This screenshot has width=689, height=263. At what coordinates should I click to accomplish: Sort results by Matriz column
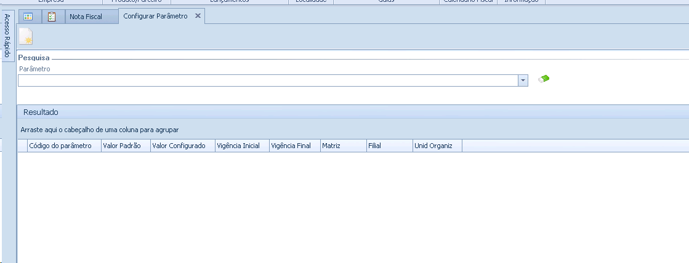click(342, 146)
